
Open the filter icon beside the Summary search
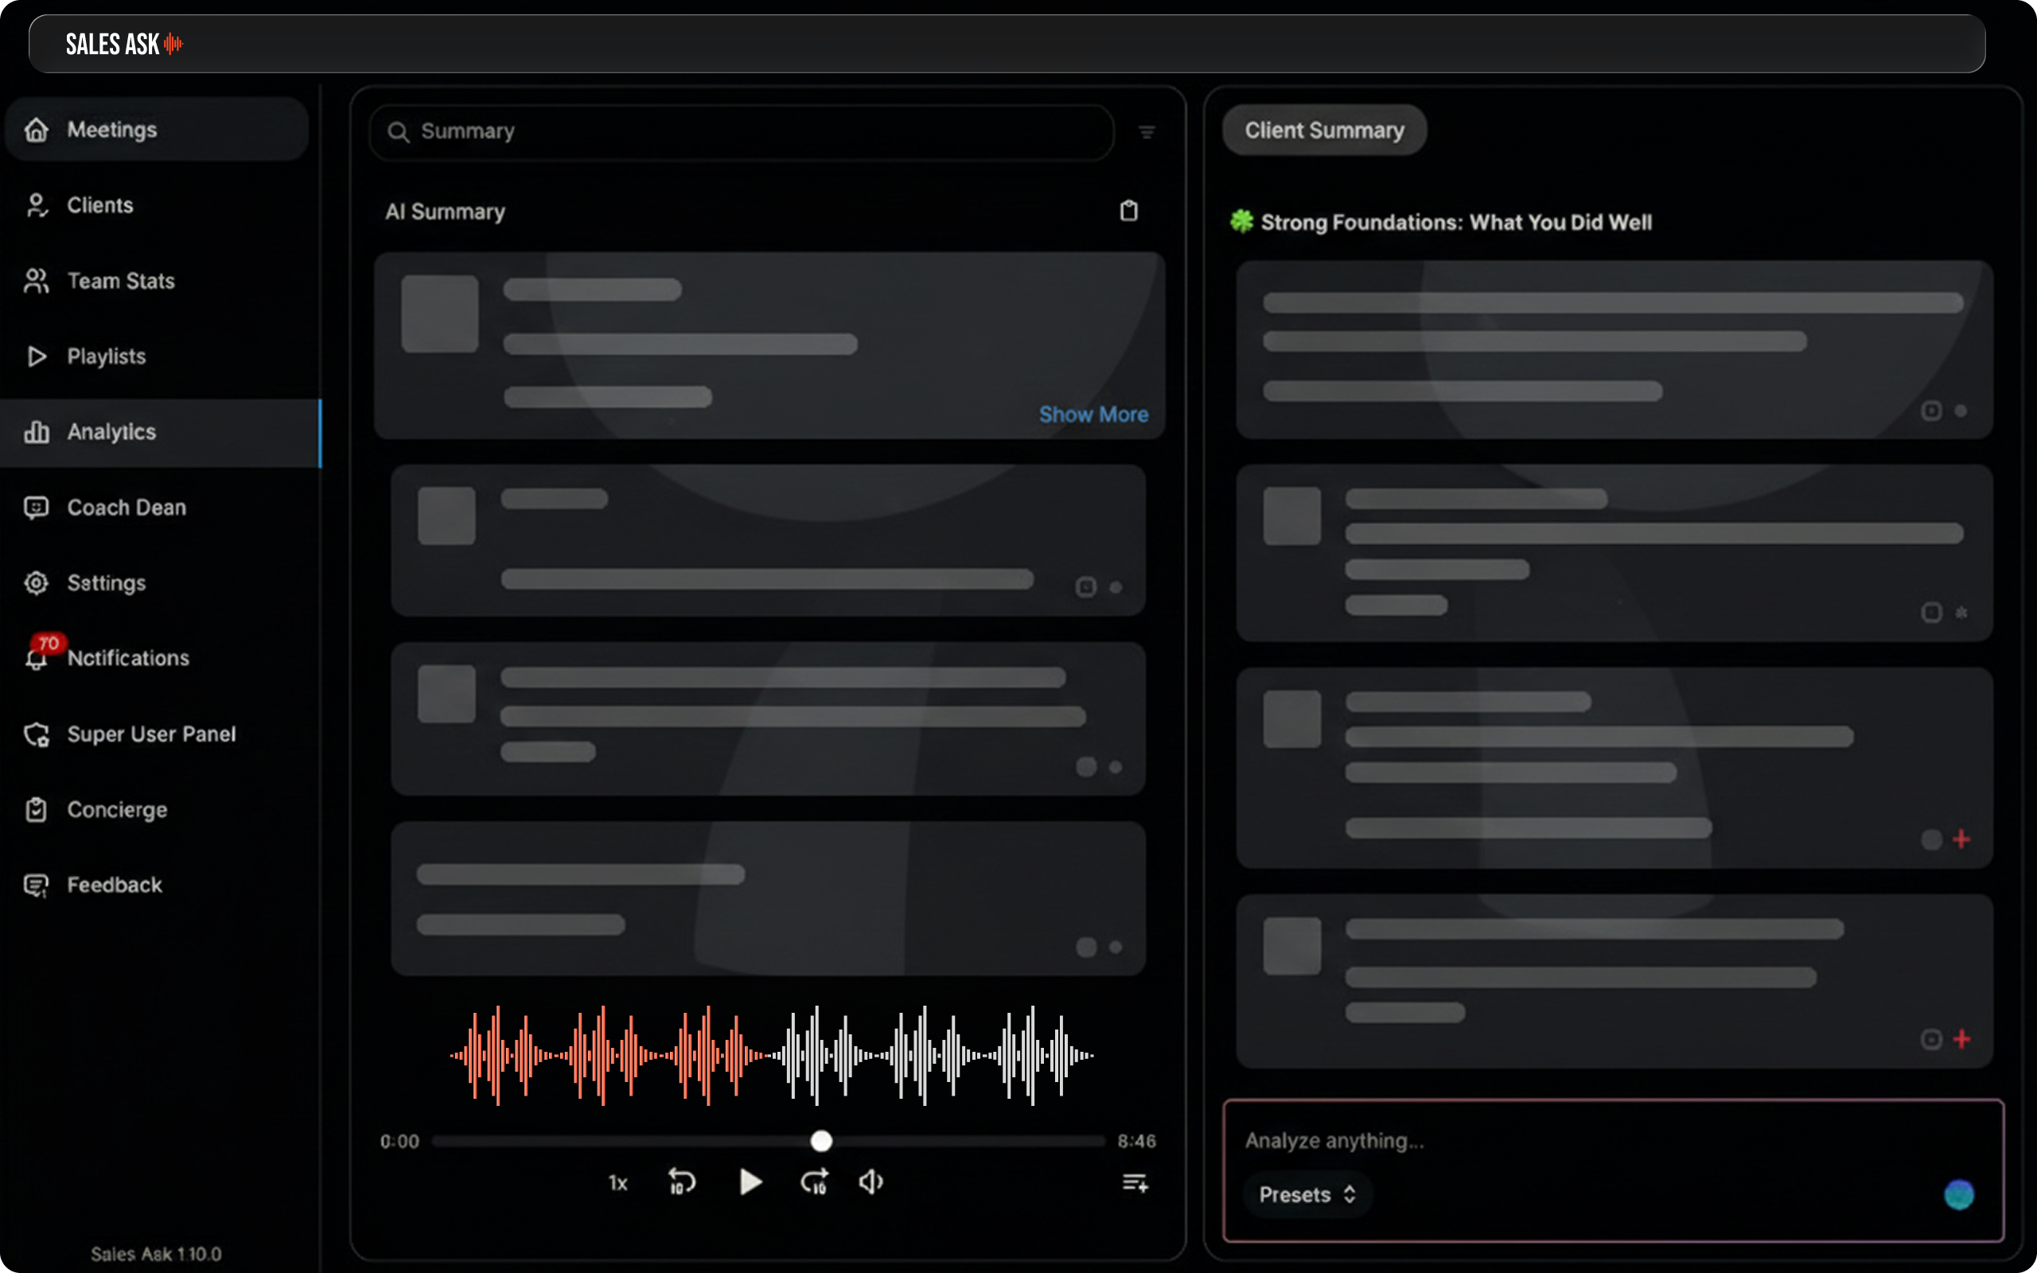[1147, 132]
